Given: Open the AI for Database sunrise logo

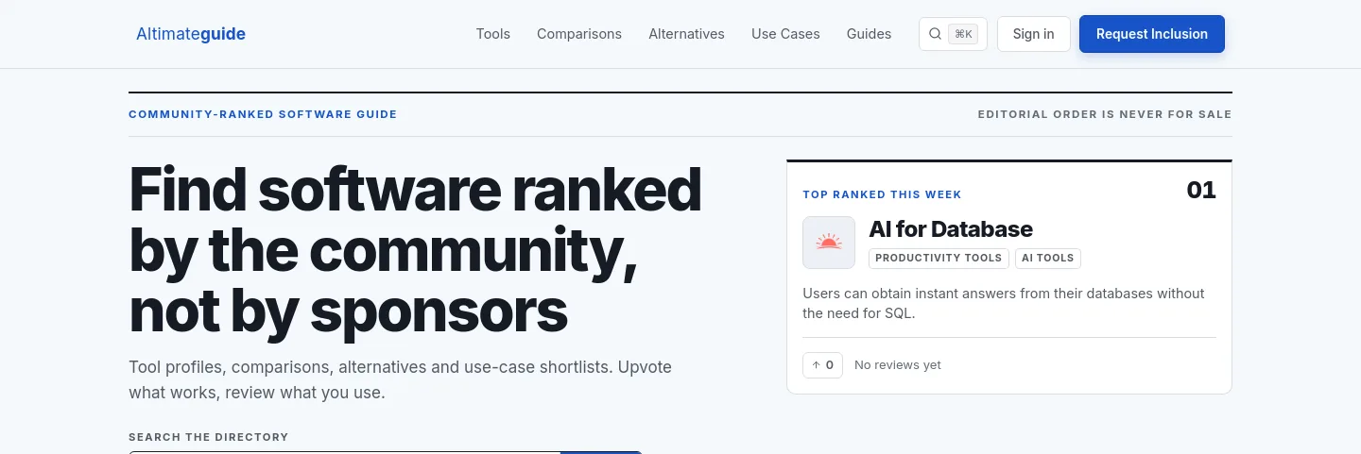Looking at the screenshot, I should pos(829,243).
